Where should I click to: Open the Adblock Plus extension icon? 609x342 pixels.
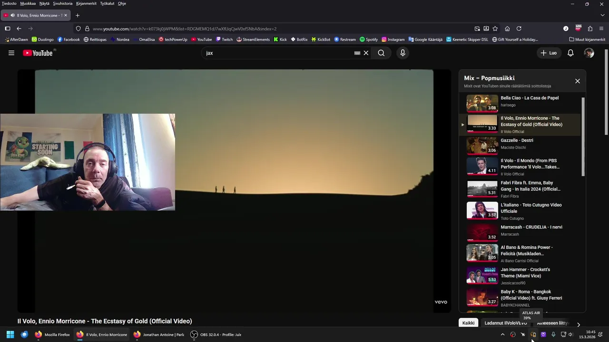point(578,28)
